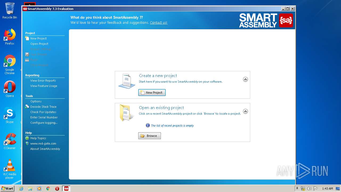Collapse the Open an existing project section
Image resolution: width=341 pixels, height=192 pixels.
click(245, 111)
